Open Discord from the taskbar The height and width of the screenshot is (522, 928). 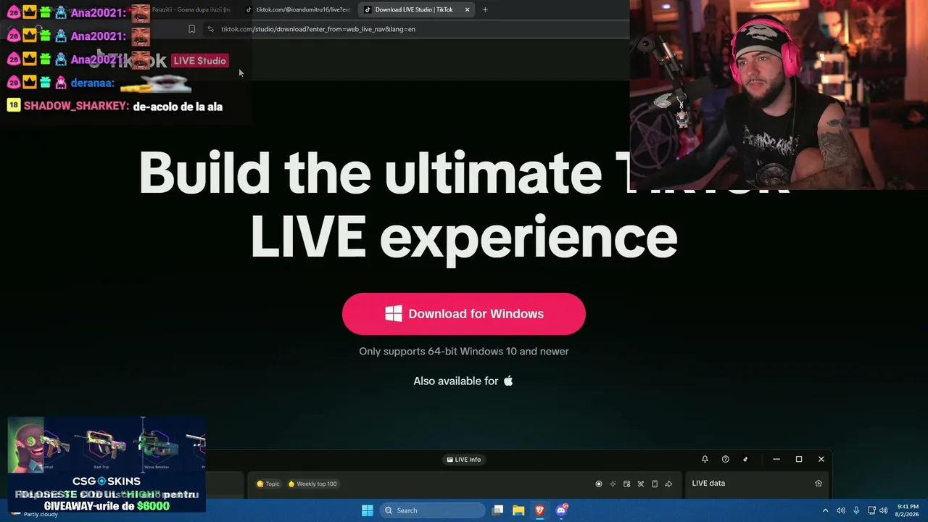point(561,510)
